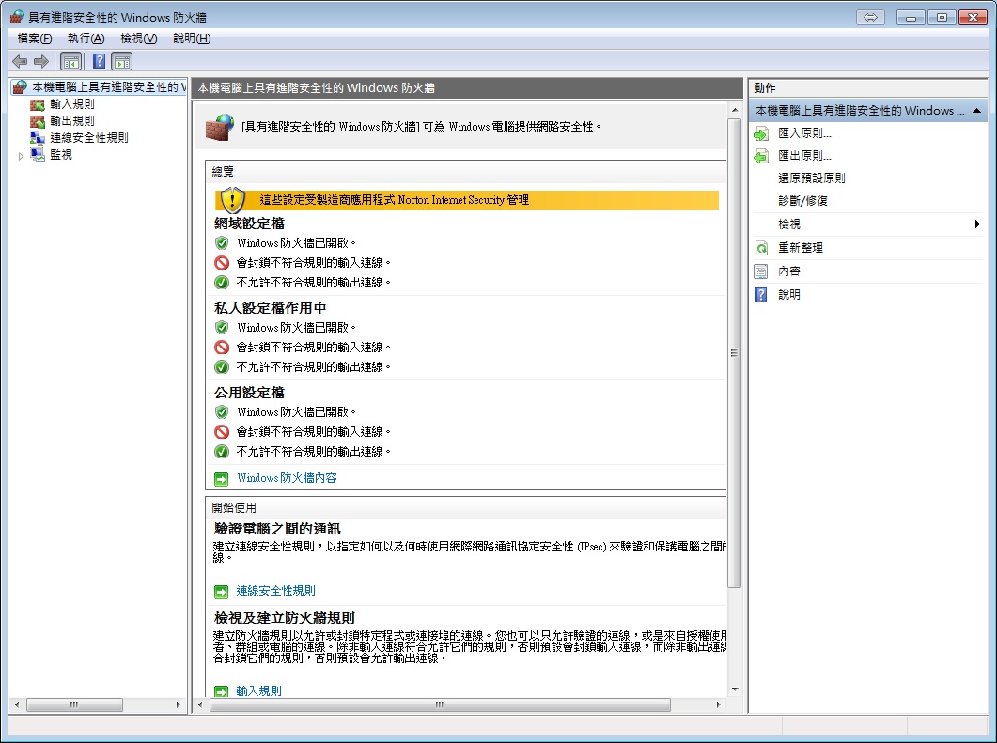
Task: Click 匯入原則 import policy icon
Action: 761,134
